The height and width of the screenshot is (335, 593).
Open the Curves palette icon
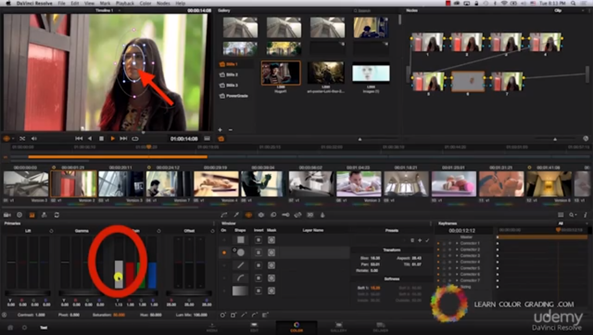click(x=224, y=215)
